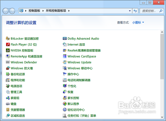Screen dimensions: 166x121
Task: Minimize the Control Panel window
Action: tap(143, 2)
